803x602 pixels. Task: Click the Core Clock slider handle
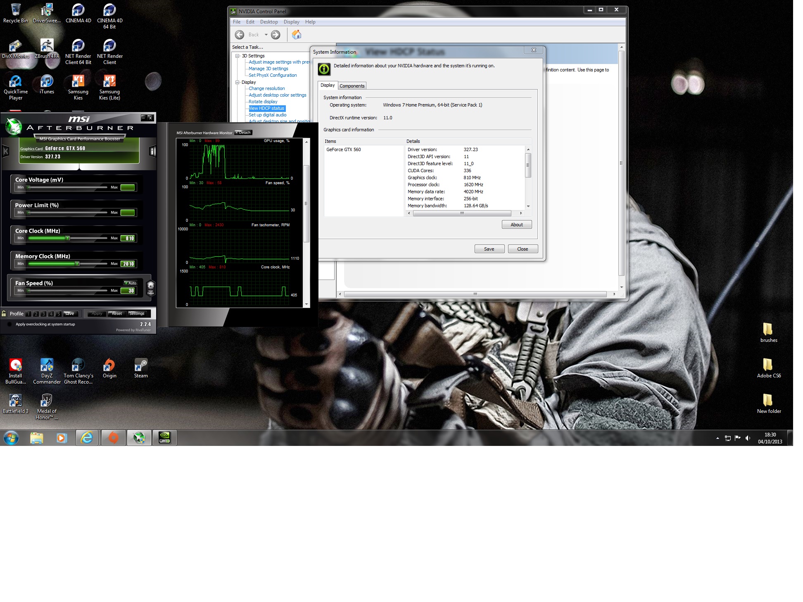click(x=68, y=238)
